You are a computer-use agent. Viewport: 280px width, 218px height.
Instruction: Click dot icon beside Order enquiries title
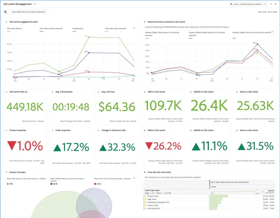[x=52, y=131]
